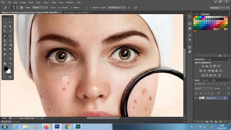Add a Brightness/Contrast adjustment
This screenshot has width=231, height=130.
pyautogui.click(x=203, y=66)
